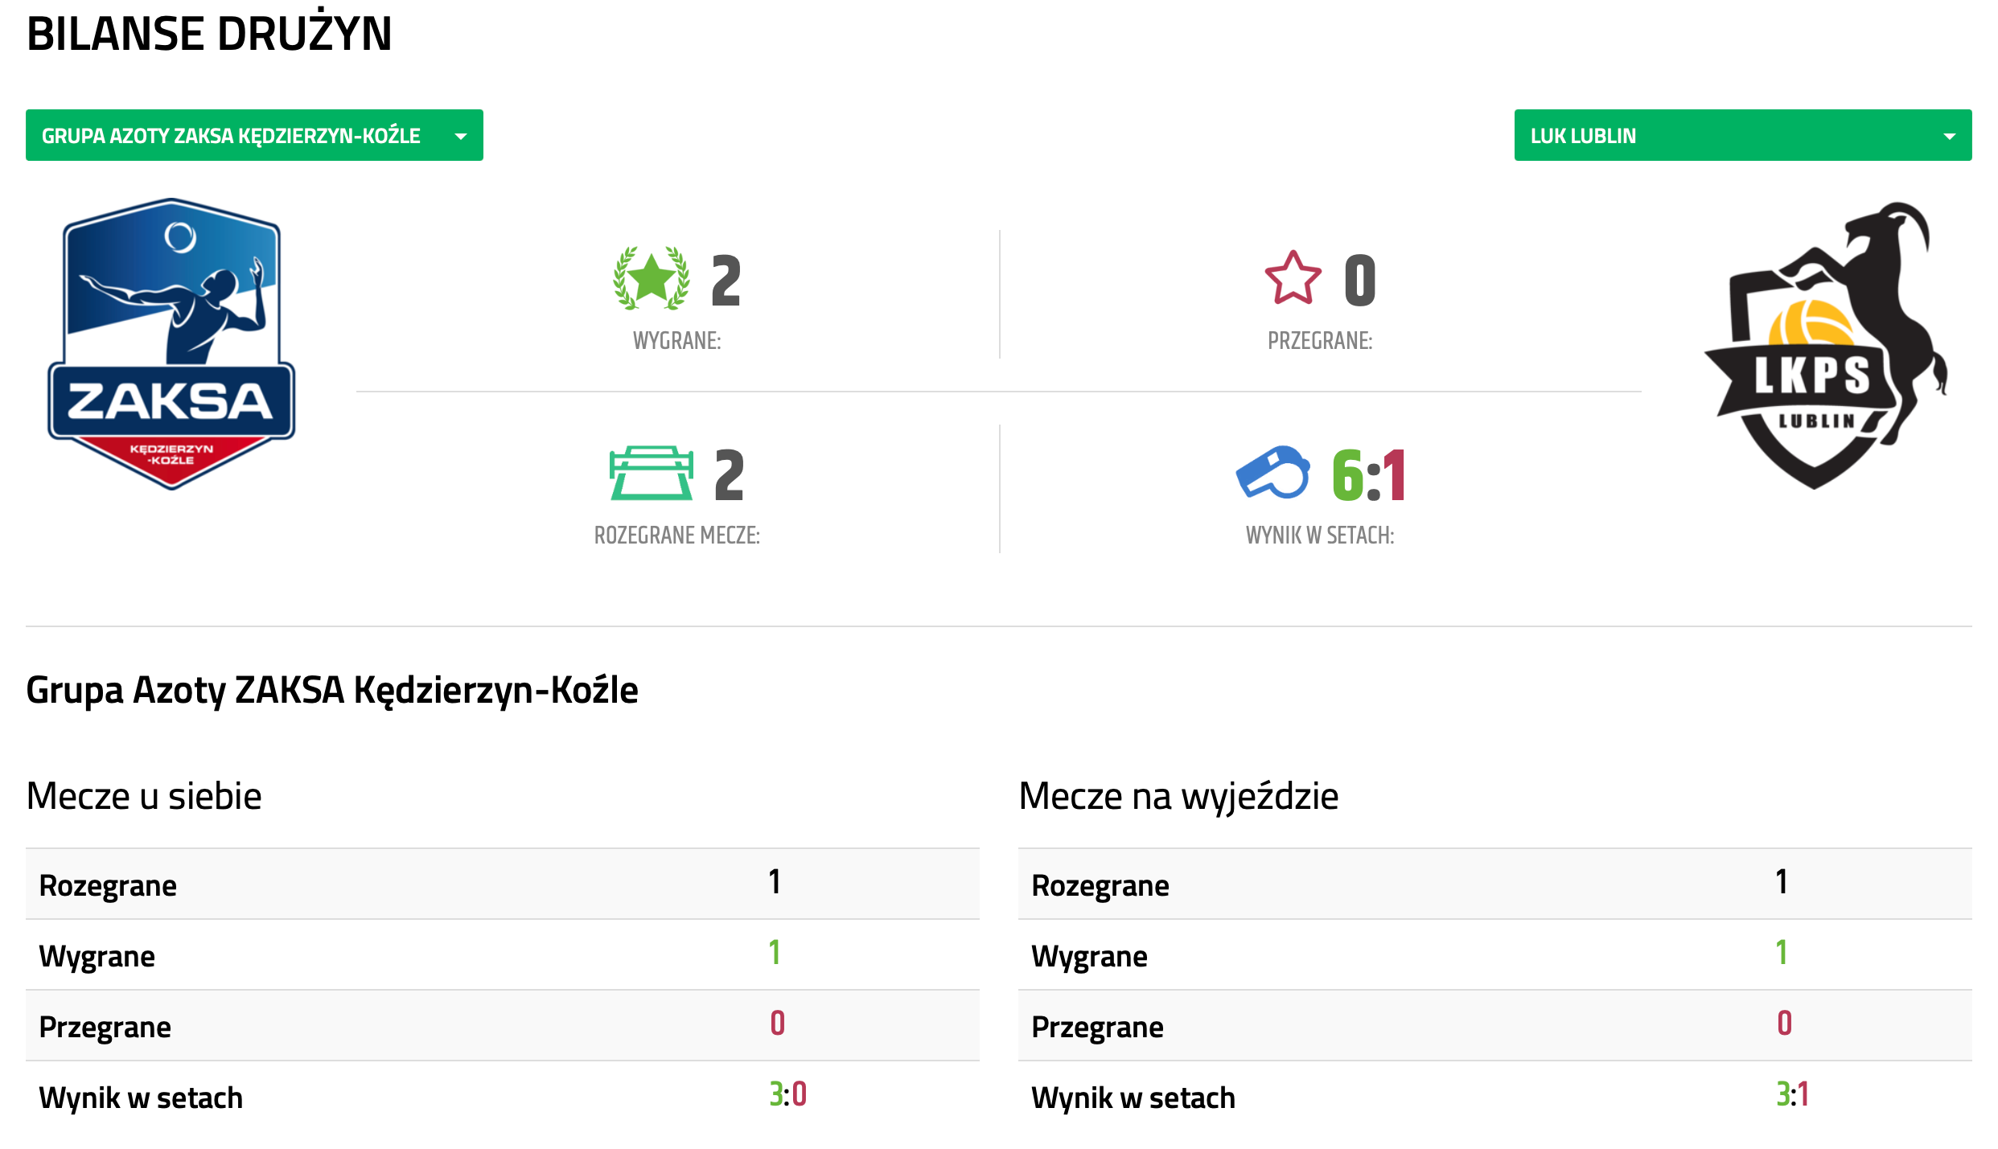Viewport: 1998px width, 1149px height.
Task: Click the away 3:1 set result
Action: pyautogui.click(x=1792, y=1094)
